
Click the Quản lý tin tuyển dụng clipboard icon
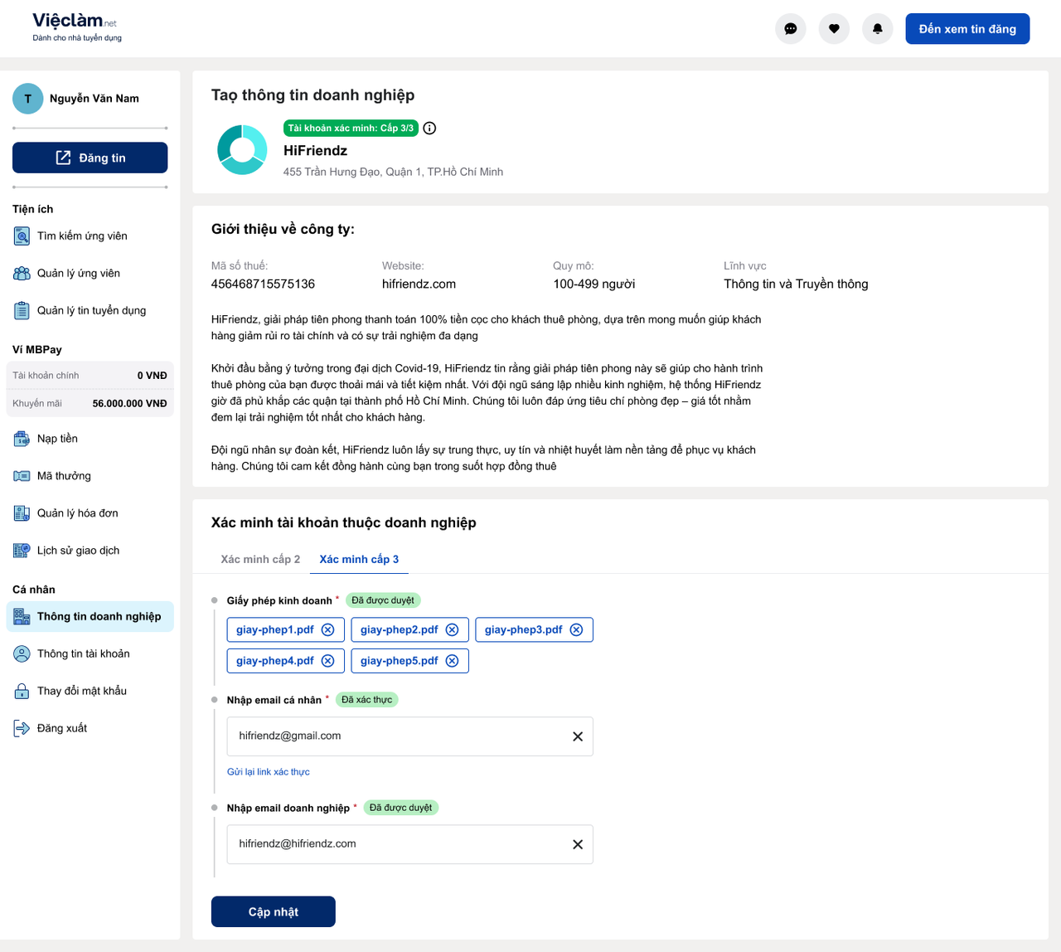(22, 311)
